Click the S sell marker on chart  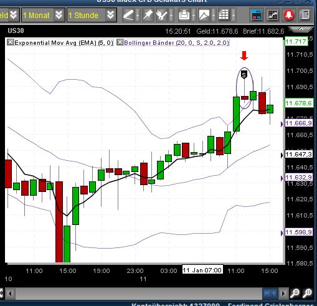tap(244, 75)
